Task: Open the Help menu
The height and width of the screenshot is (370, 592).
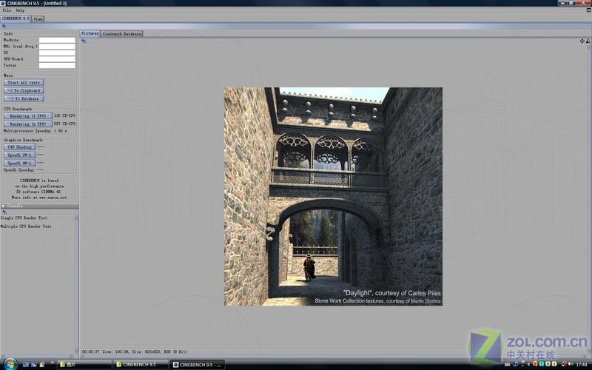Action: (x=20, y=10)
